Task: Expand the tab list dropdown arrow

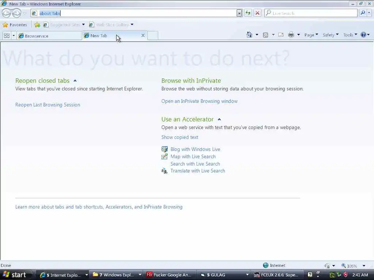Action: point(14,36)
